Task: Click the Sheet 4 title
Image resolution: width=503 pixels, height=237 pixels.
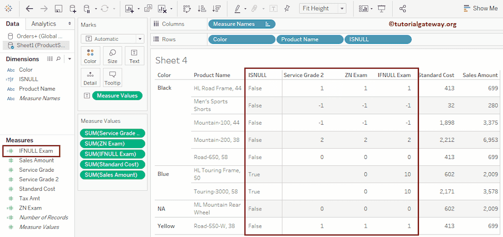Action: (x=171, y=60)
